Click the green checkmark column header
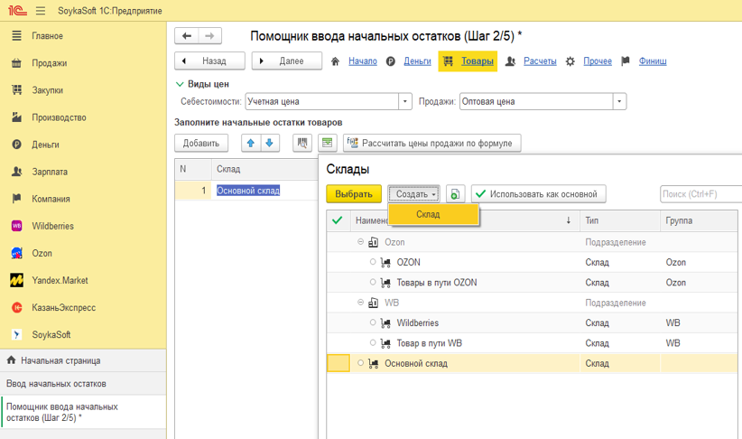The image size is (742, 439). click(x=338, y=219)
